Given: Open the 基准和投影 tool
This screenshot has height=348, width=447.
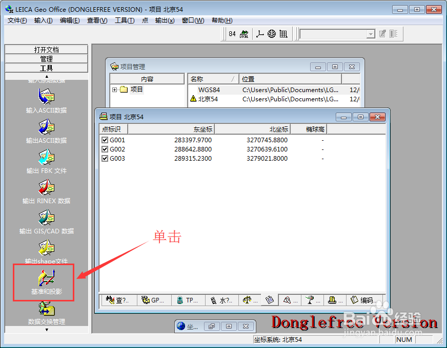Looking at the screenshot, I should (46, 282).
